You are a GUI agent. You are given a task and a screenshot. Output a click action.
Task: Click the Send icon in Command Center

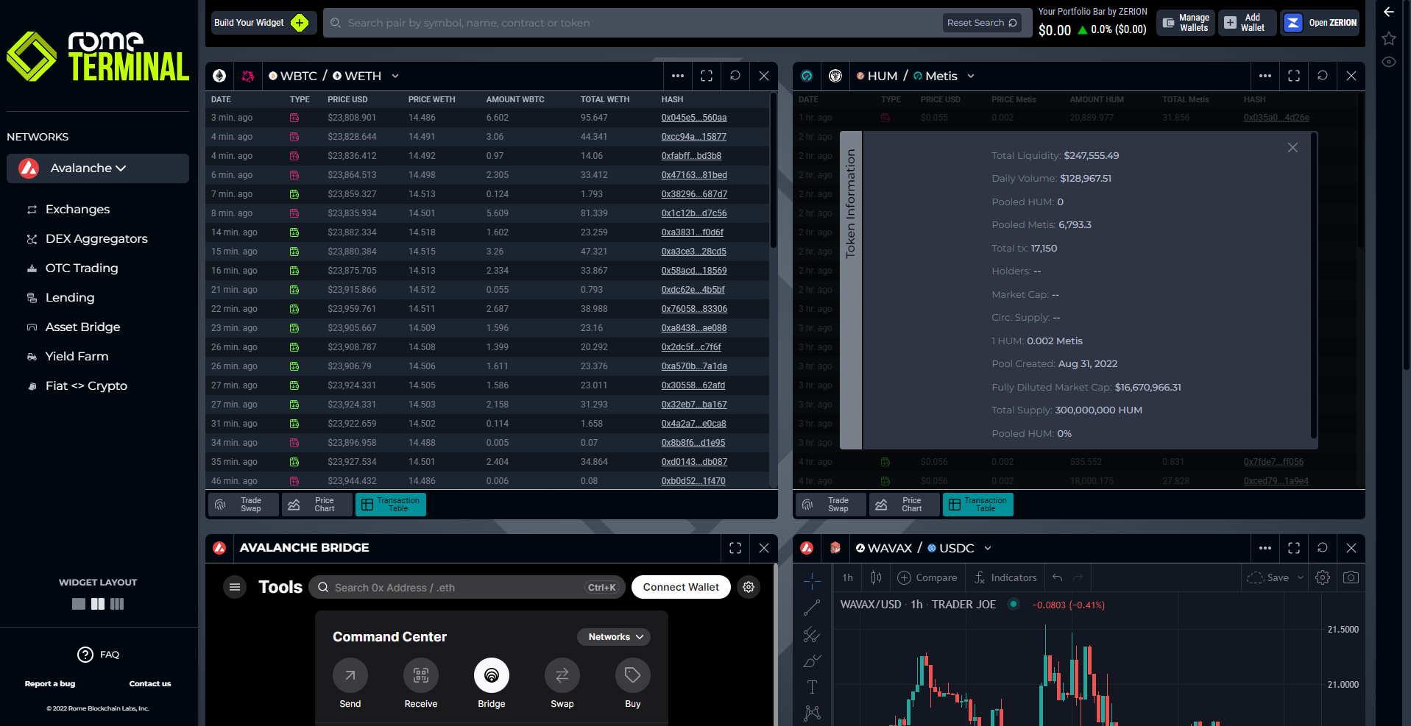coord(350,675)
